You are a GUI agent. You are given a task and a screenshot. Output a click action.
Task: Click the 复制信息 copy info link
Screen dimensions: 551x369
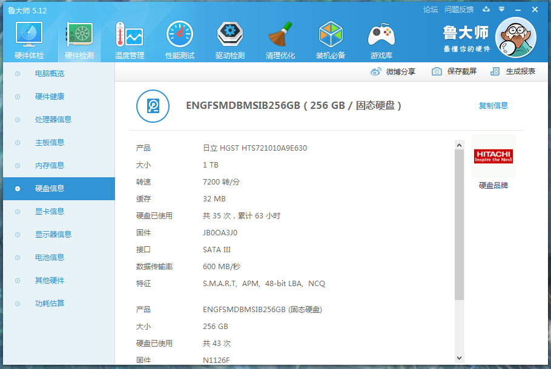[493, 106]
